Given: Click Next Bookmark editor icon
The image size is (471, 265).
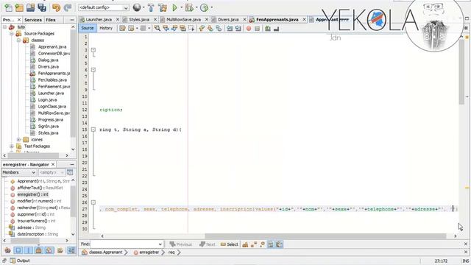Looking at the screenshot, I should (x=210, y=28).
